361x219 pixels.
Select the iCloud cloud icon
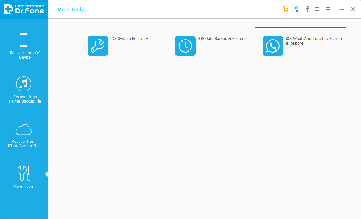(x=24, y=129)
